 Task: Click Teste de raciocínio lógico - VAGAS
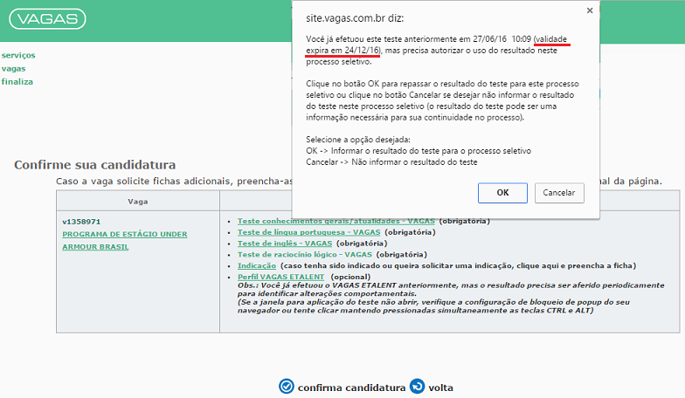pos(305,255)
